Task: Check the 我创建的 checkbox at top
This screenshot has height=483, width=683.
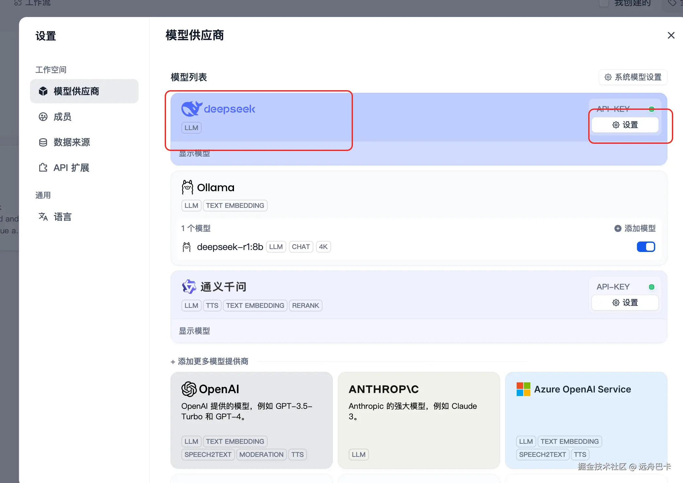Action: click(x=604, y=3)
